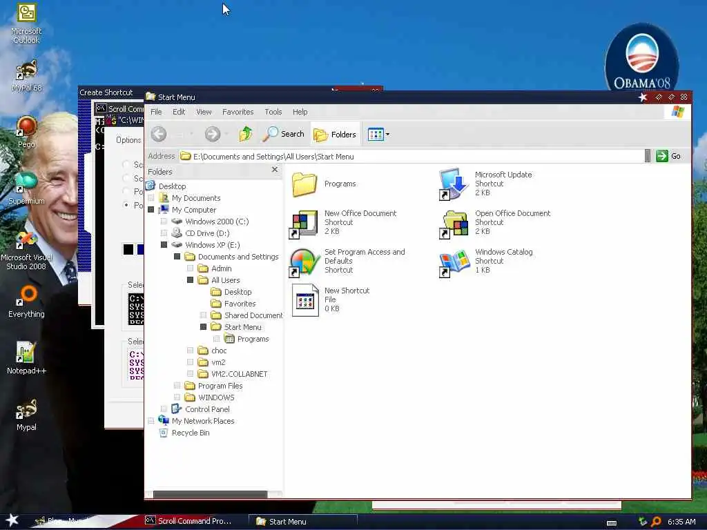Select Control Panel in folder tree

click(207, 409)
